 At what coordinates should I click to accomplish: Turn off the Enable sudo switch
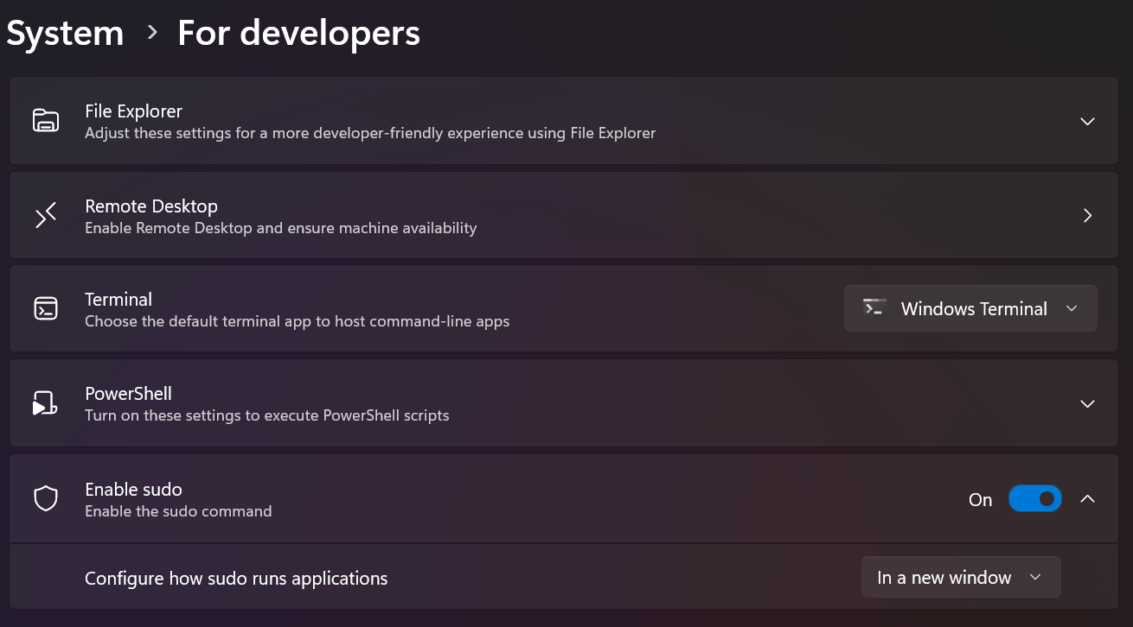(x=1034, y=499)
